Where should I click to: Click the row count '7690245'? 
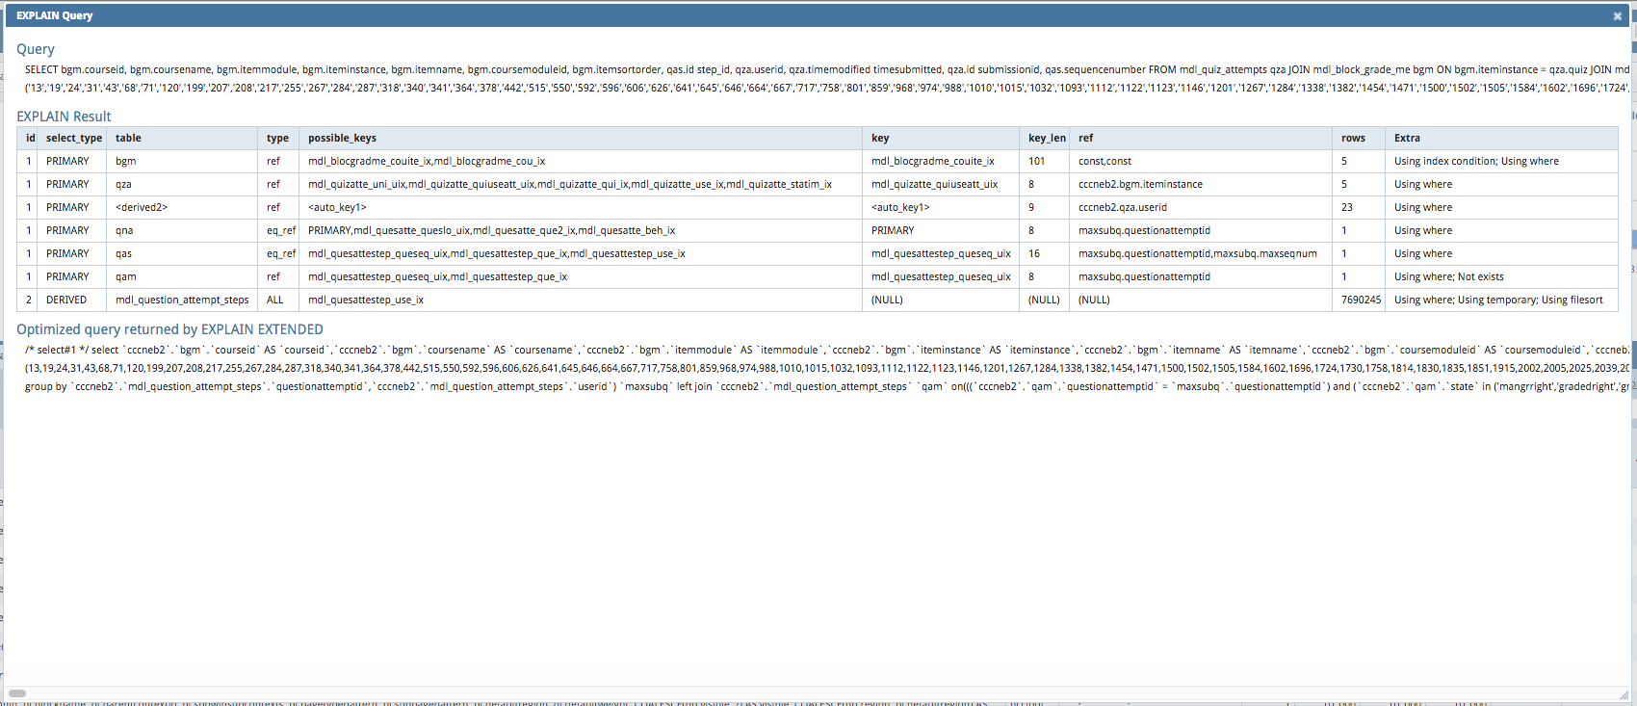click(1360, 300)
